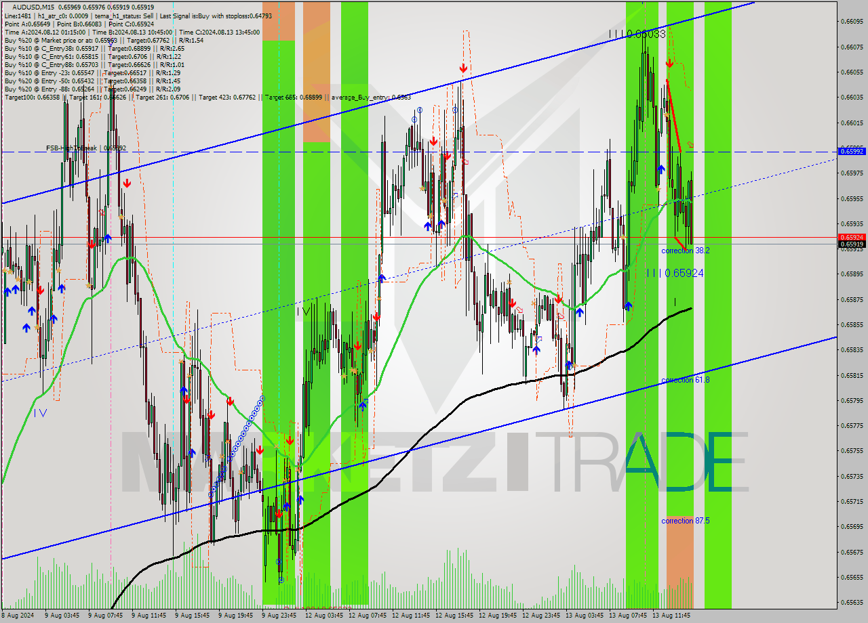Click the '12 Aug 19:45' time axis label
The width and height of the screenshot is (868, 623).
click(498, 616)
